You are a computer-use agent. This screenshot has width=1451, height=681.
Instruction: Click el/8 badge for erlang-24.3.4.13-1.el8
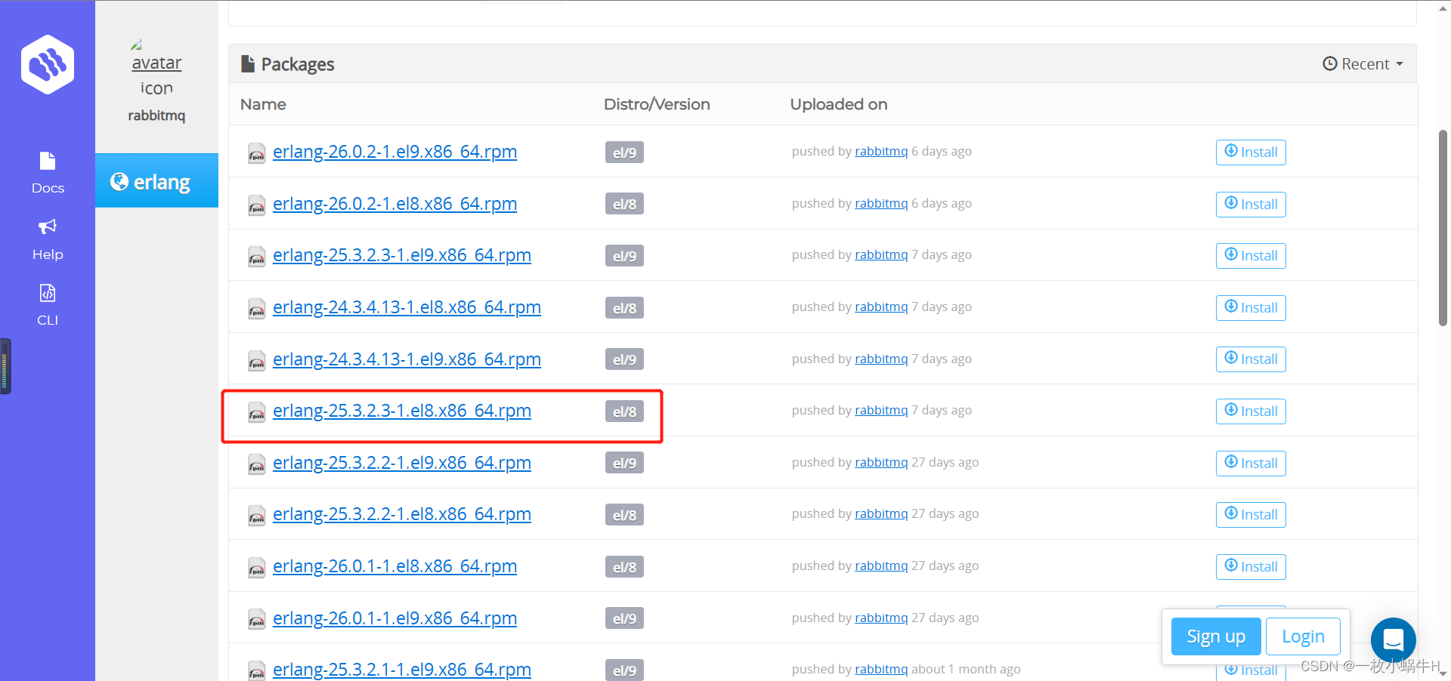point(624,308)
